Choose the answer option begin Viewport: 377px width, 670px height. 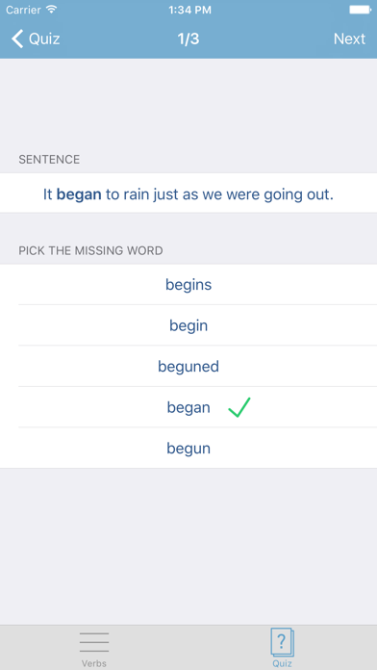click(x=188, y=325)
